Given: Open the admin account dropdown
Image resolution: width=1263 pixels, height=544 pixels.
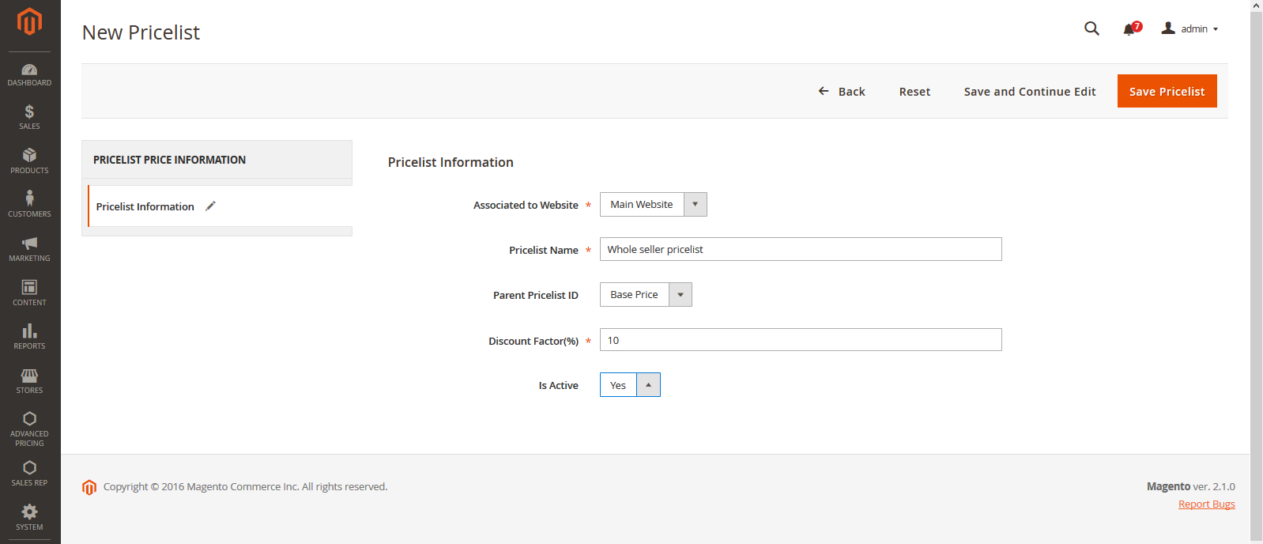Looking at the screenshot, I should click(1189, 28).
